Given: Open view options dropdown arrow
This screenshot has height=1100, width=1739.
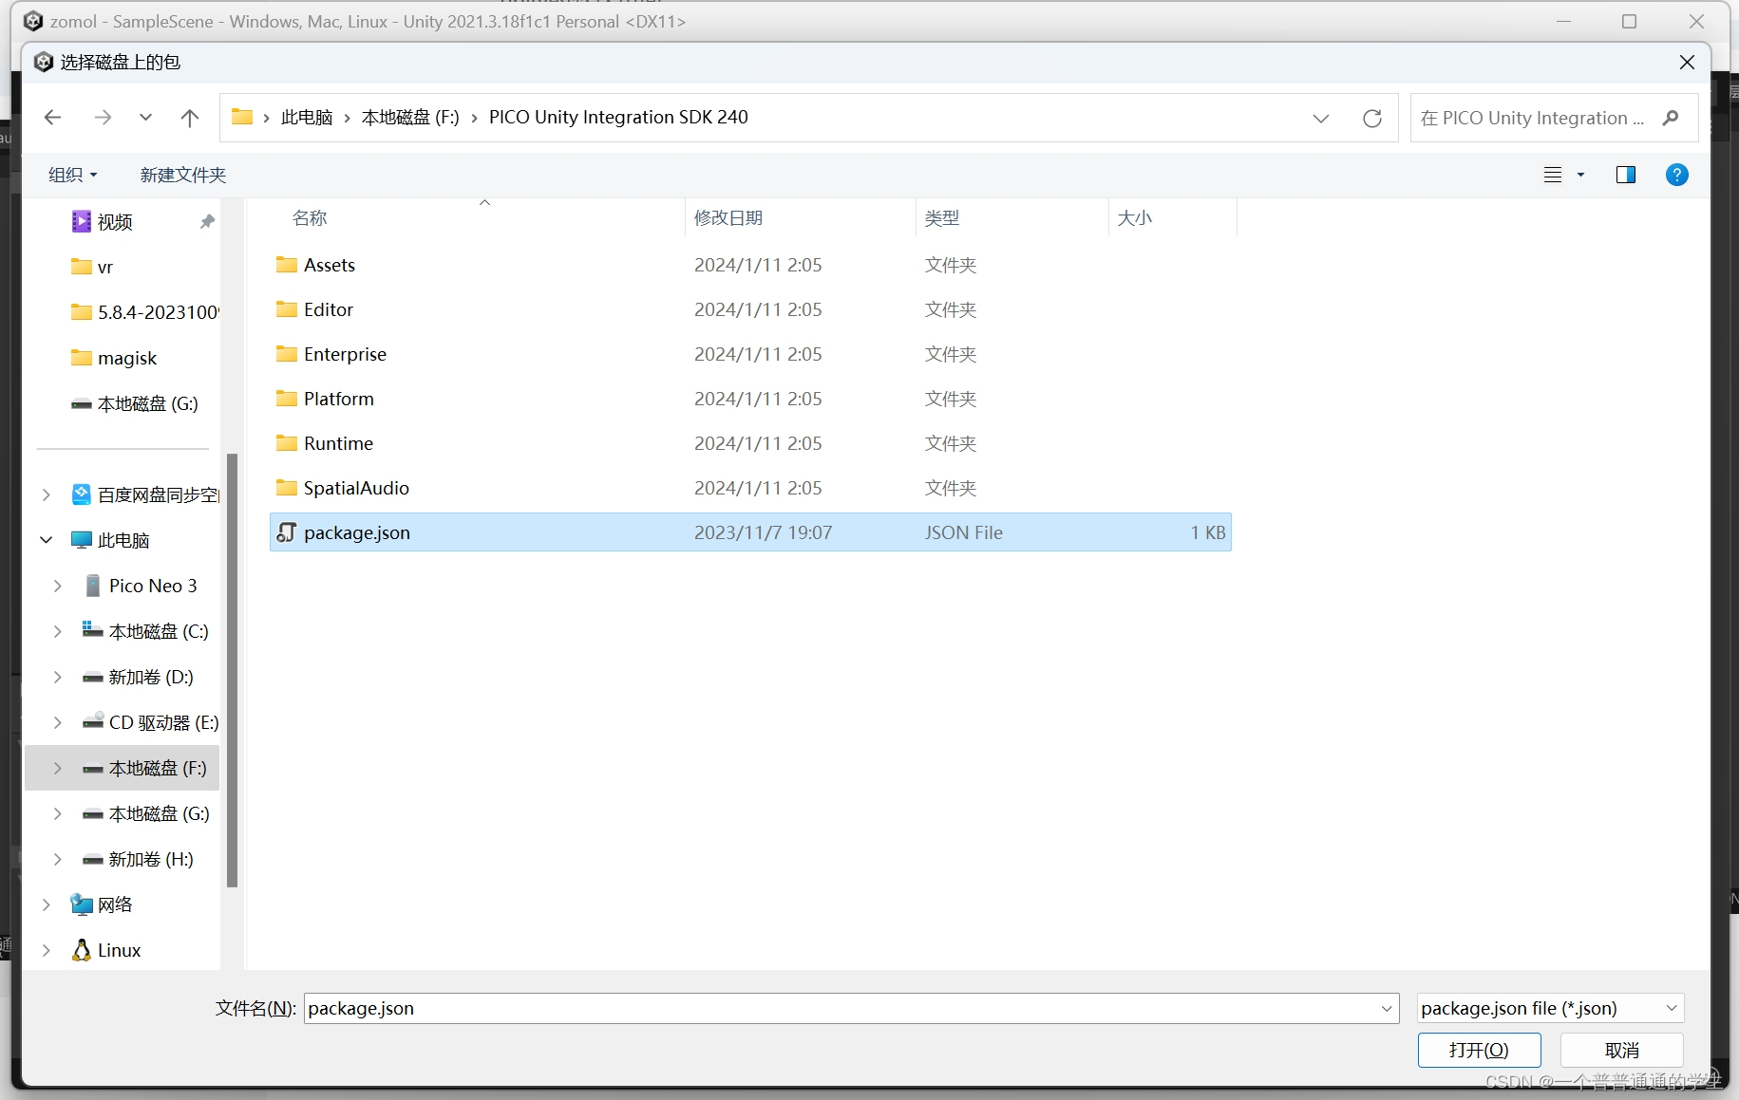Looking at the screenshot, I should (x=1581, y=175).
